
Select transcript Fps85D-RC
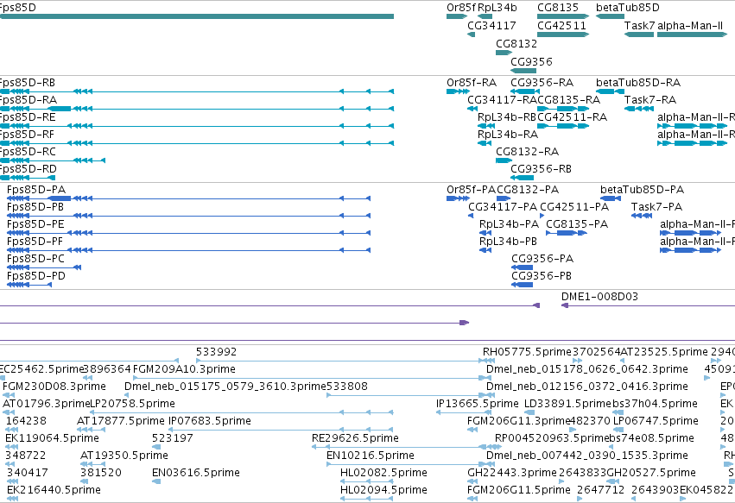click(x=53, y=160)
